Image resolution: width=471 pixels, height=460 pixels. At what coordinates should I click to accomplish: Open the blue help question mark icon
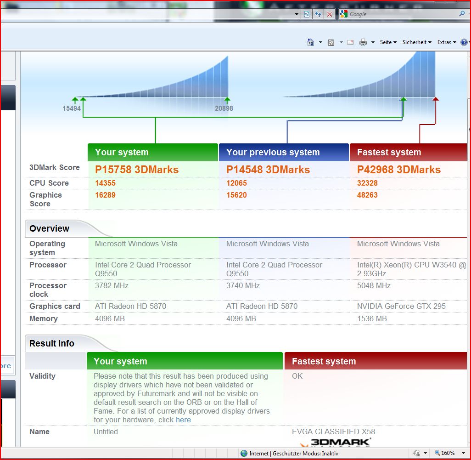(464, 42)
